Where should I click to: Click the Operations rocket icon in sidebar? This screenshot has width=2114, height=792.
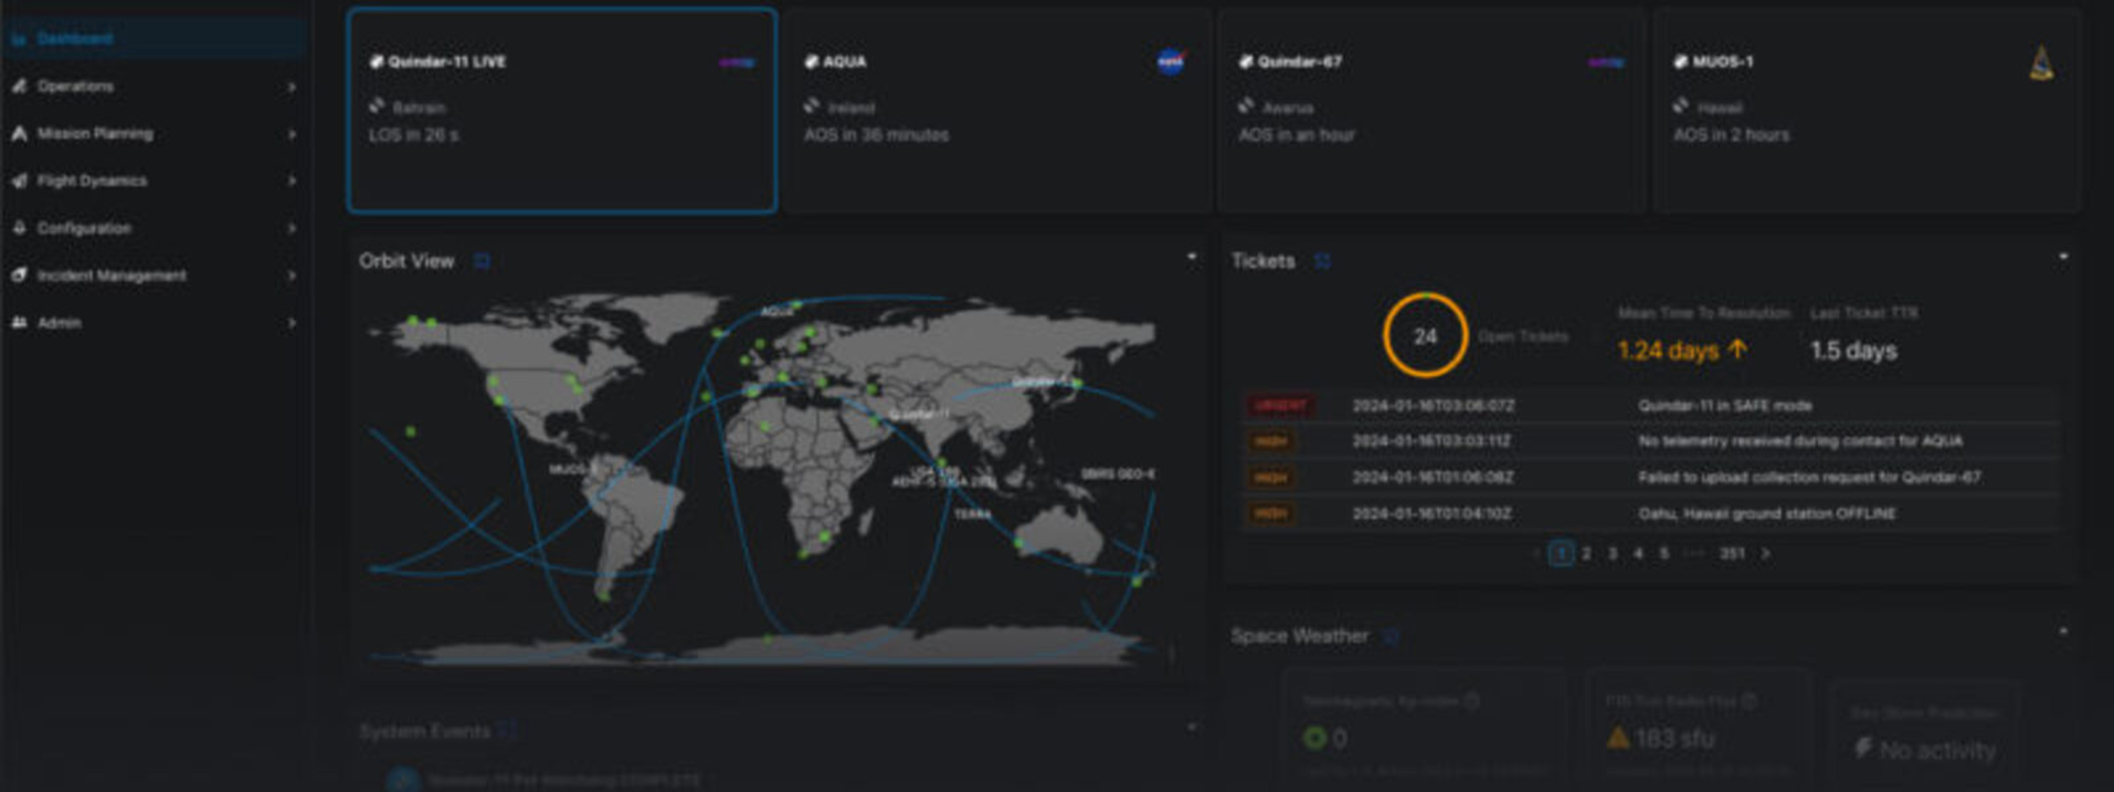pos(19,86)
